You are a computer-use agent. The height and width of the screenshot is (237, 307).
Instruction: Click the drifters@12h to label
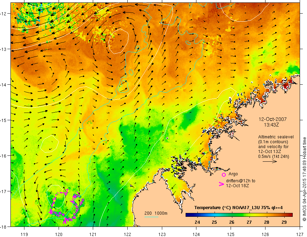point(241,181)
